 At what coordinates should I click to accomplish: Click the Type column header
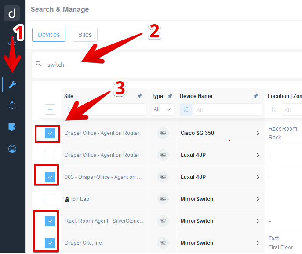[x=157, y=96]
